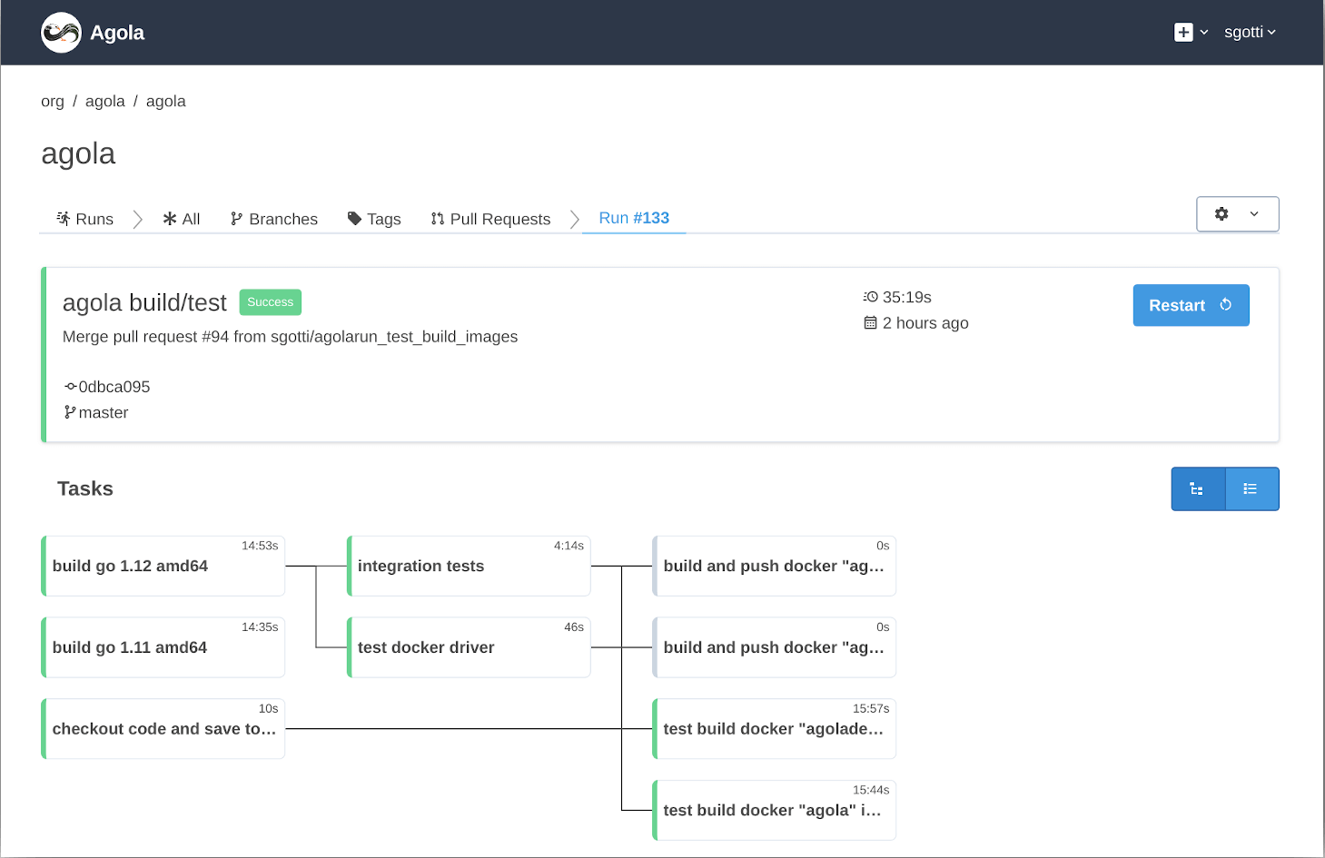
Task: Switch to the Branches tab
Action: click(x=274, y=219)
